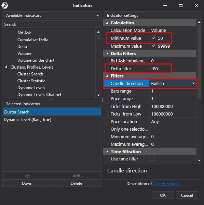Select Dynamic Levels indicator in tree

pyautogui.click(x=31, y=88)
